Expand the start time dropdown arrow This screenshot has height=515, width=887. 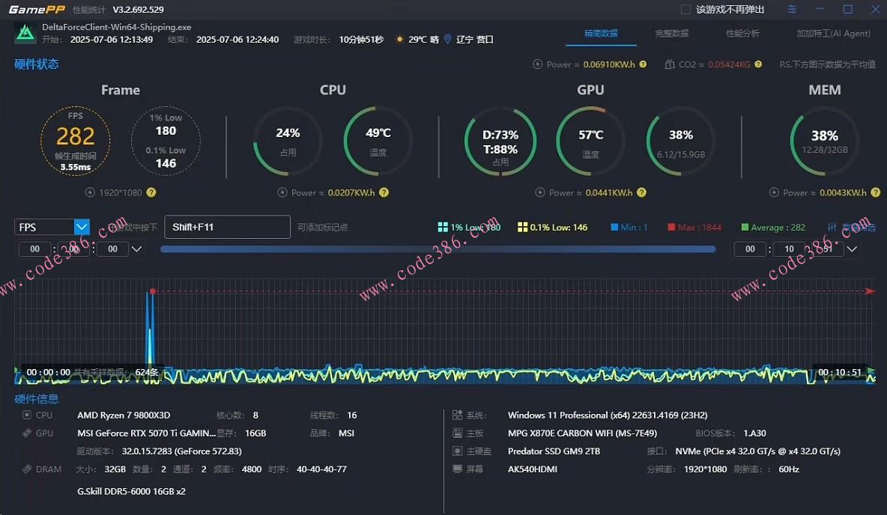tap(136, 249)
